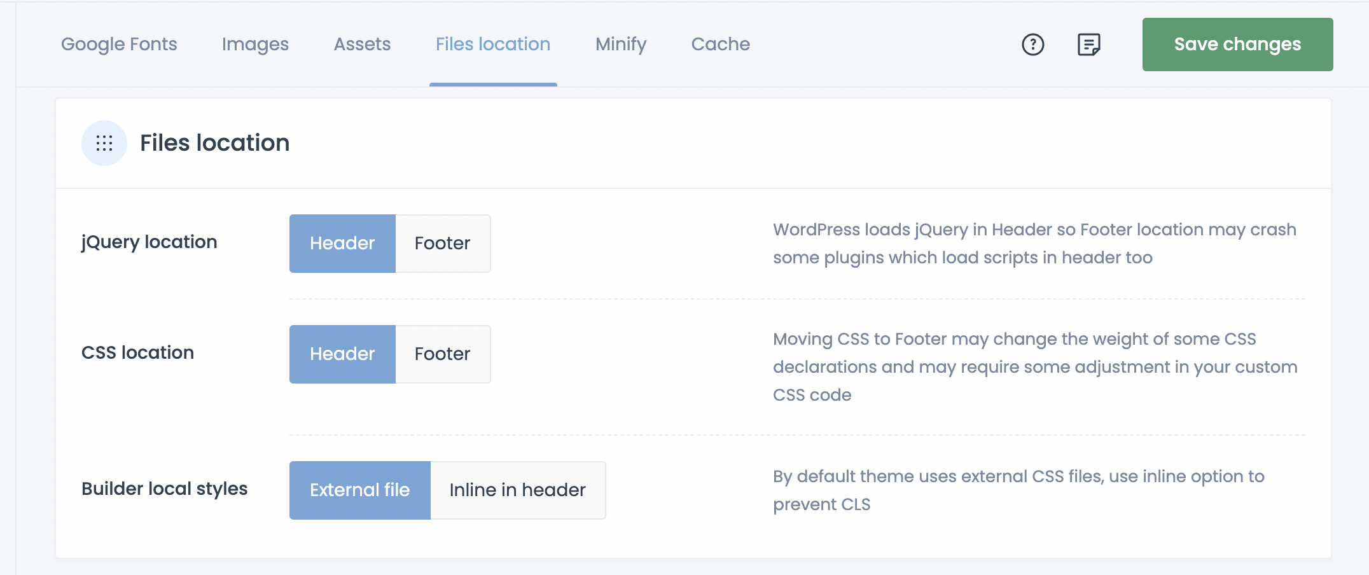Open the notes document icon

[x=1088, y=45]
